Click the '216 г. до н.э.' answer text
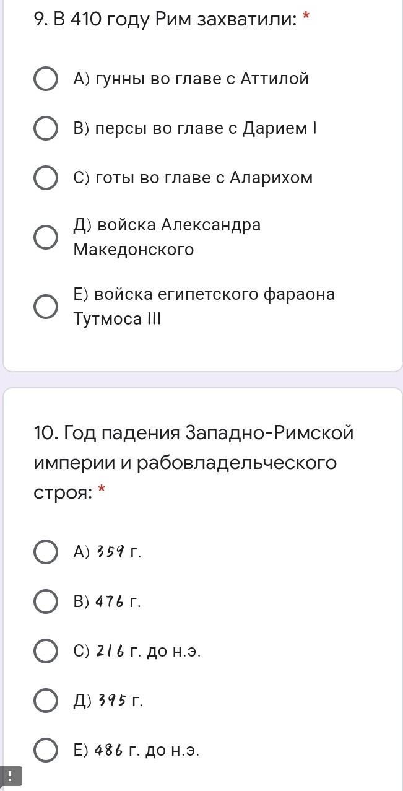Screen dimensions: 403x791 (x=148, y=651)
